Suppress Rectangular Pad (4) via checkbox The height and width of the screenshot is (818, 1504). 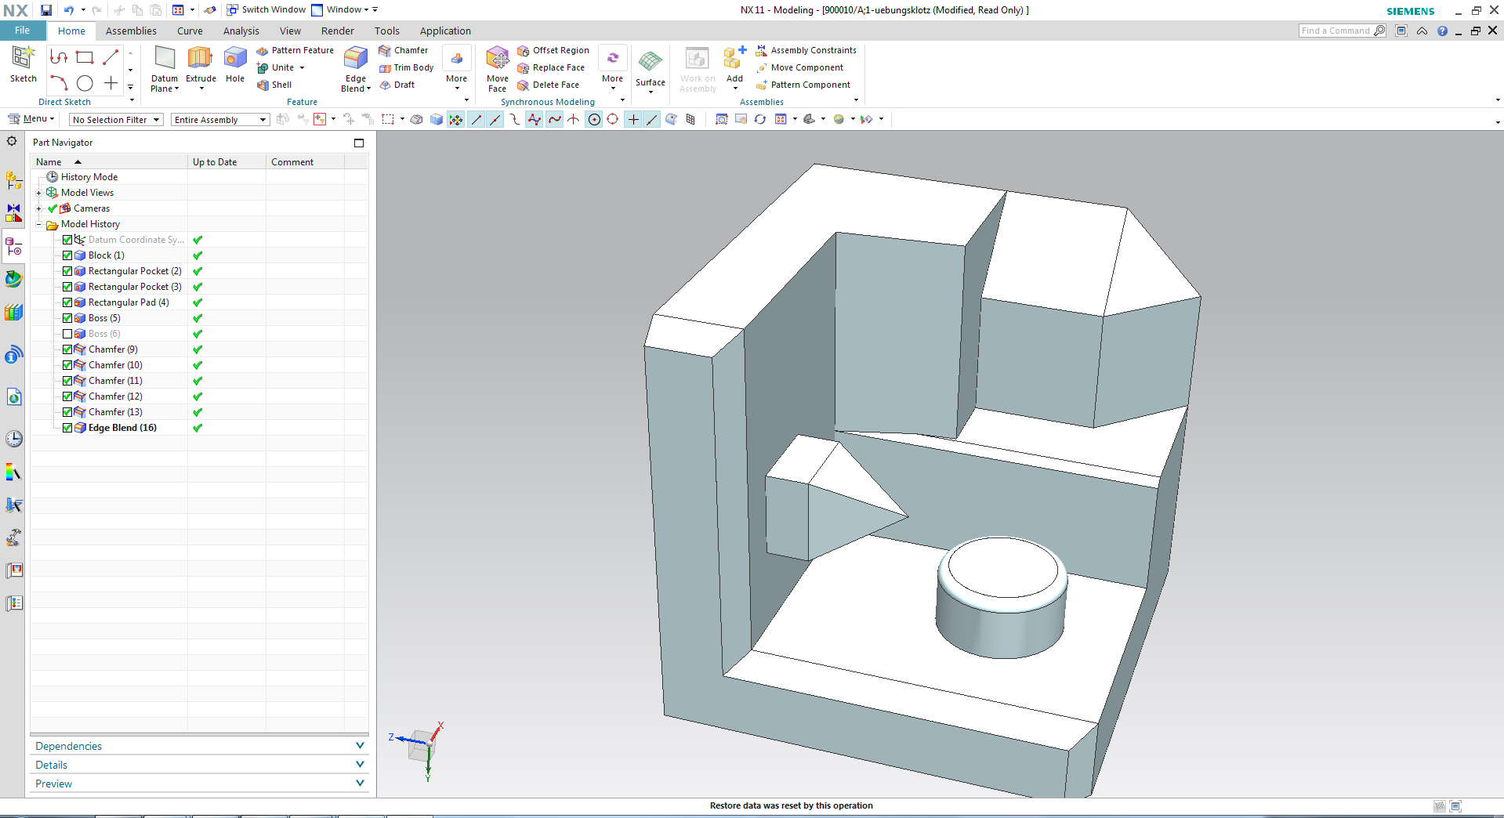[67, 302]
